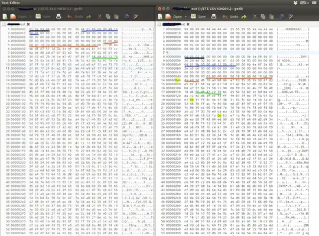Open Find and Replace in active window
The width and height of the screenshot is (319, 236).
tap(291, 17)
